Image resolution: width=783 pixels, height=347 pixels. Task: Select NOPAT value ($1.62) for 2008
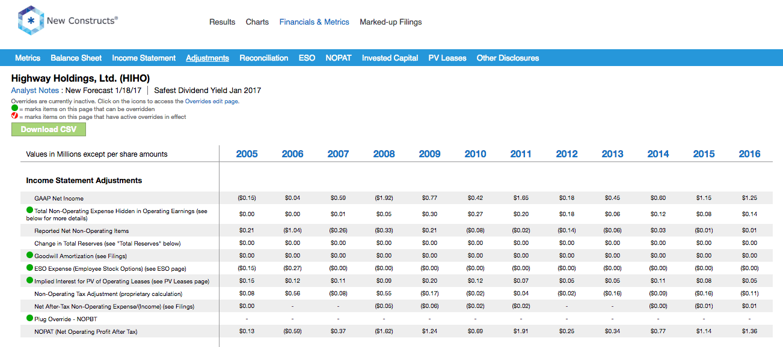384,331
